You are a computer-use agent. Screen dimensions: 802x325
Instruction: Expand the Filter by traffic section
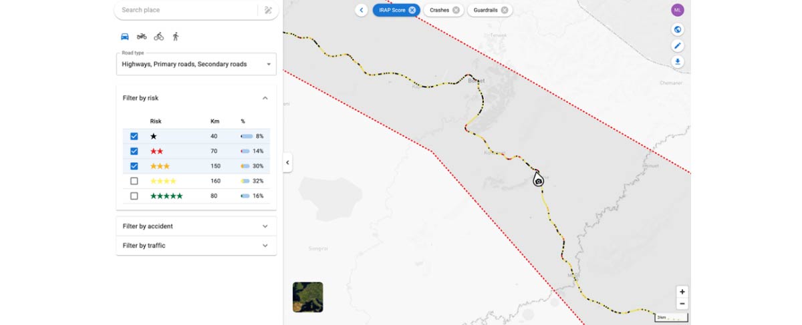click(265, 246)
